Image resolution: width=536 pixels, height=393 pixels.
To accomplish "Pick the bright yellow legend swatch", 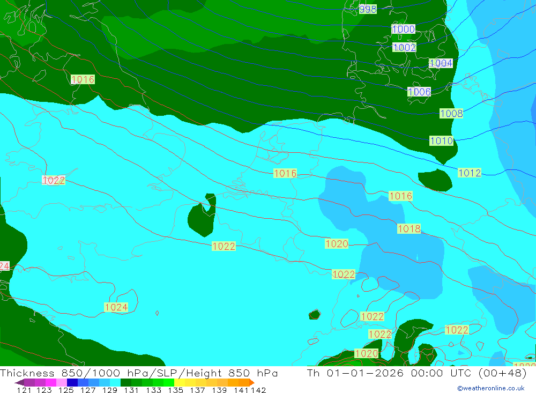I will (x=180, y=382).
